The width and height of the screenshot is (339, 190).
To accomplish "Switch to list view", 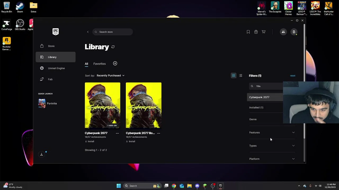I will (x=240, y=76).
